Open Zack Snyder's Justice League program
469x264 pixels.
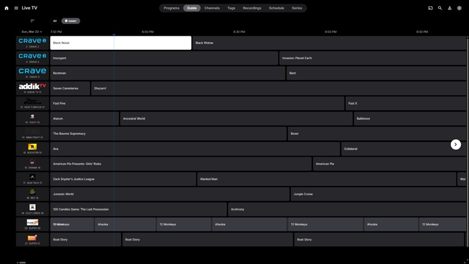click(x=123, y=179)
